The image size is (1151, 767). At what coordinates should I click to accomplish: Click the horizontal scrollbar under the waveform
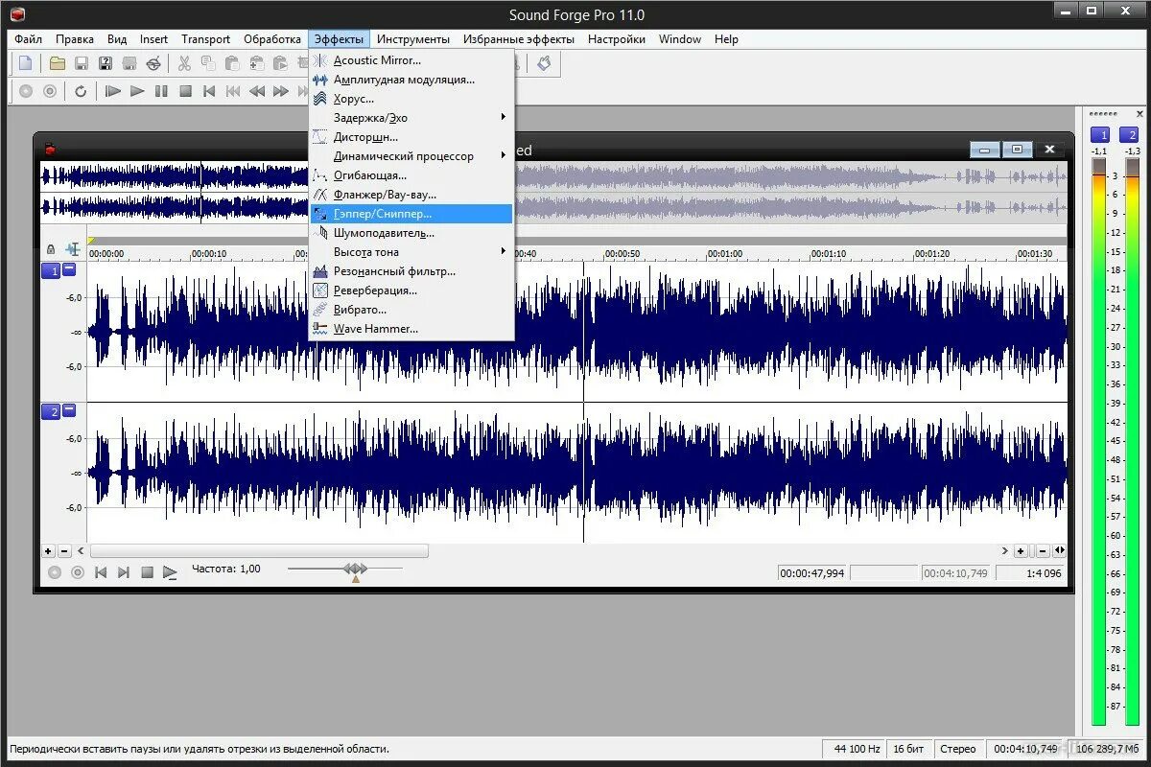click(x=259, y=551)
